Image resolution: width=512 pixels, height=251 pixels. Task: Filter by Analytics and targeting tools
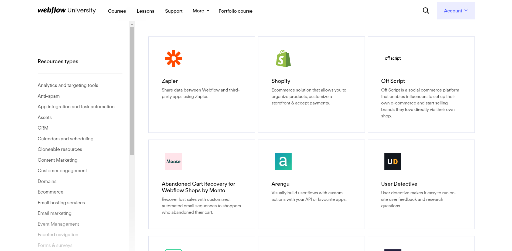click(x=68, y=85)
